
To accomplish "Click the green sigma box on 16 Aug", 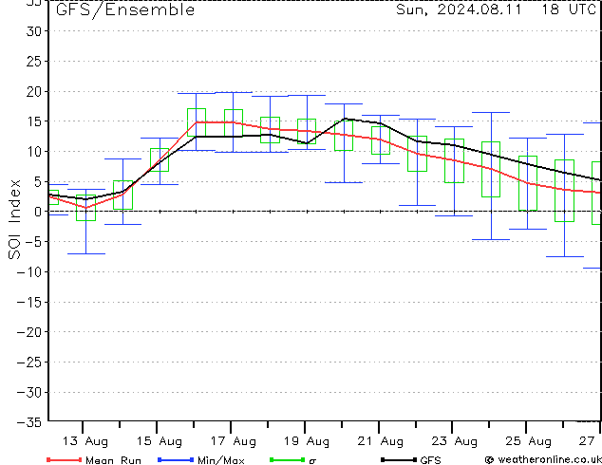I will 197,122.
